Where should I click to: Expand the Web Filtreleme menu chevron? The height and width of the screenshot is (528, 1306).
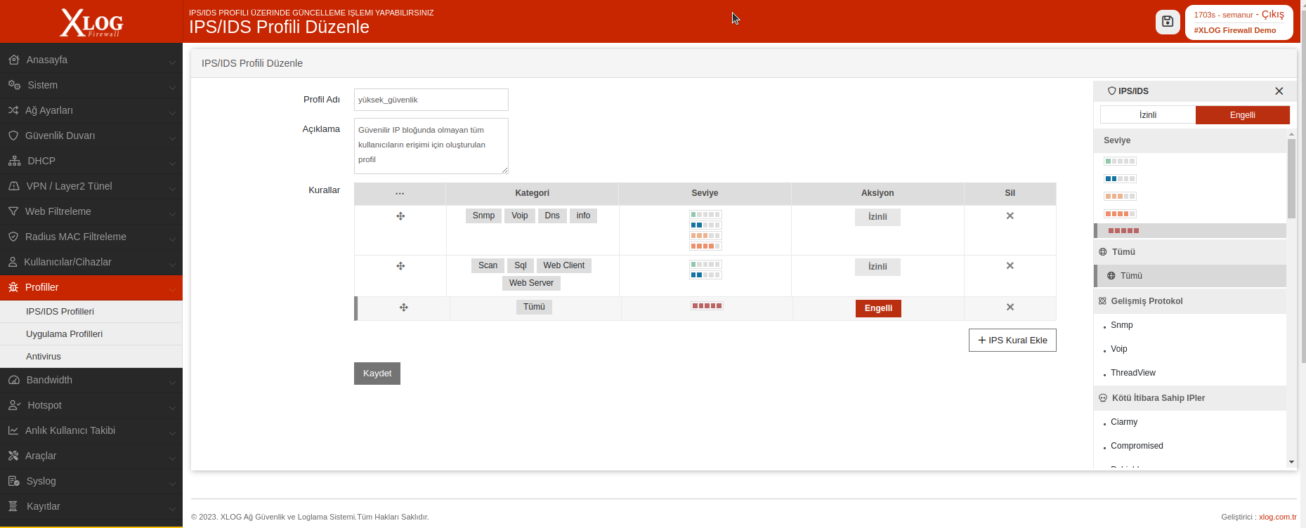[172, 213]
